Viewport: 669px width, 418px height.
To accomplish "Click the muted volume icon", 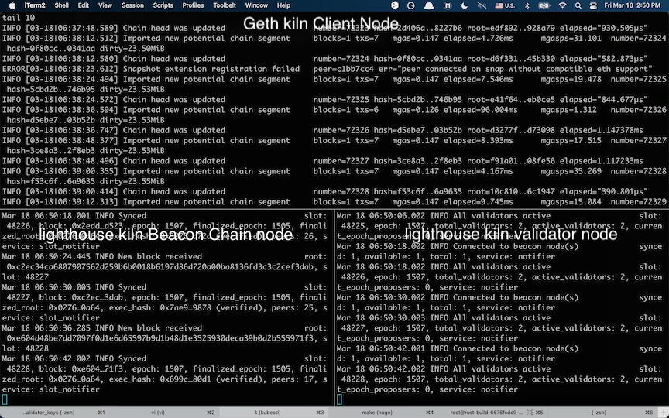I will point(482,5).
